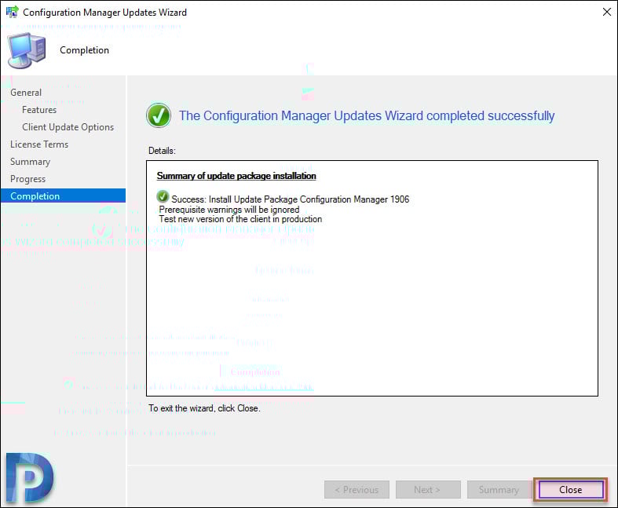
Task: Click 'To exit the wizard, click Close.' text
Action: pos(204,408)
